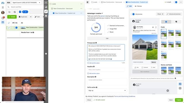This screenshot has width=184, height=103.
Task: Click the green Create button
Action: pyautogui.click(x=12, y=17)
